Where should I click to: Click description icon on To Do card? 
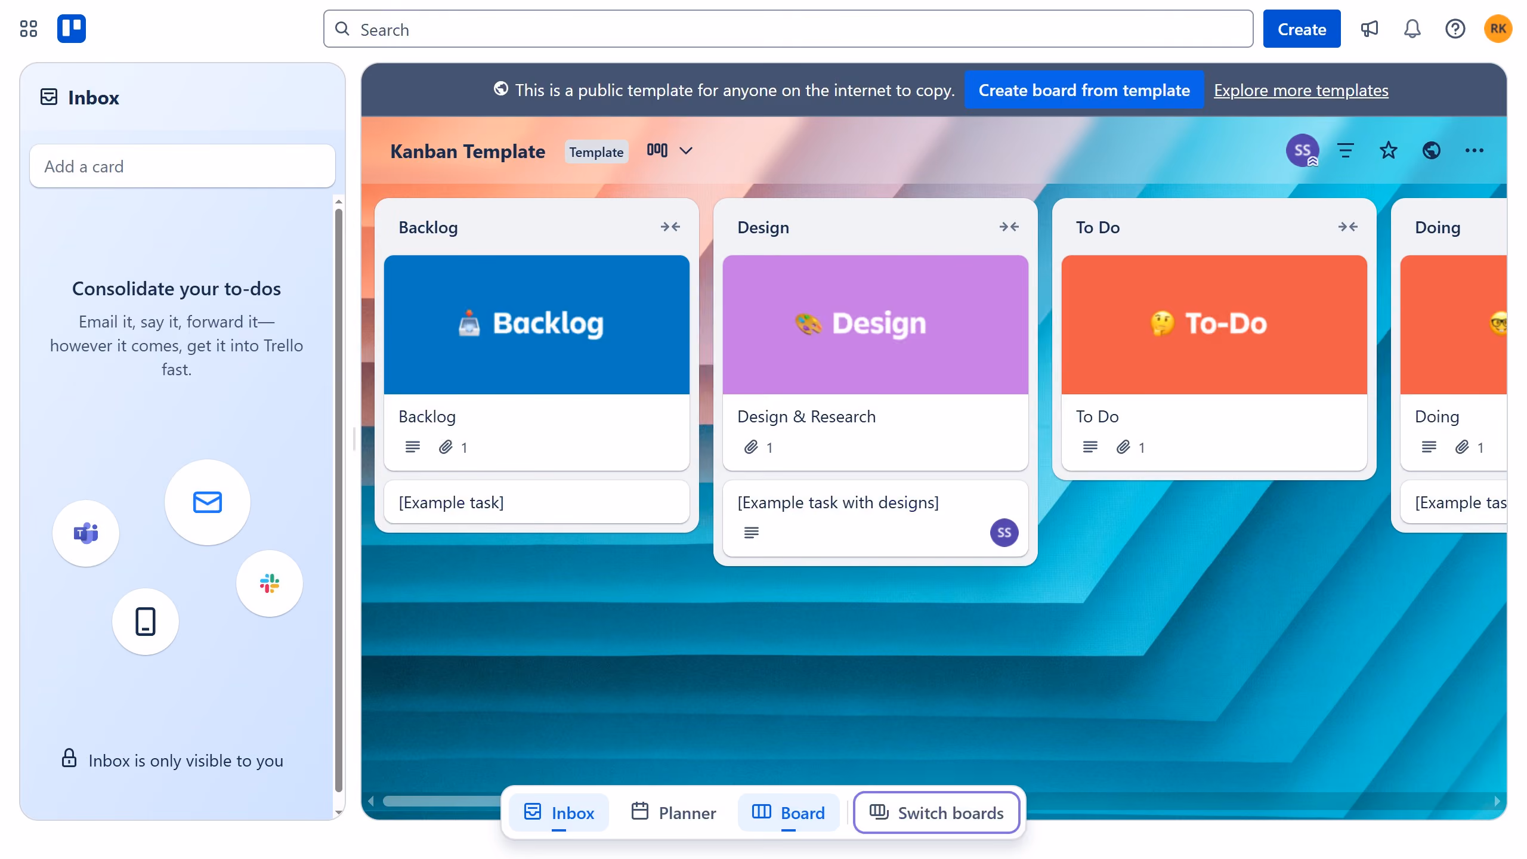(x=1090, y=447)
